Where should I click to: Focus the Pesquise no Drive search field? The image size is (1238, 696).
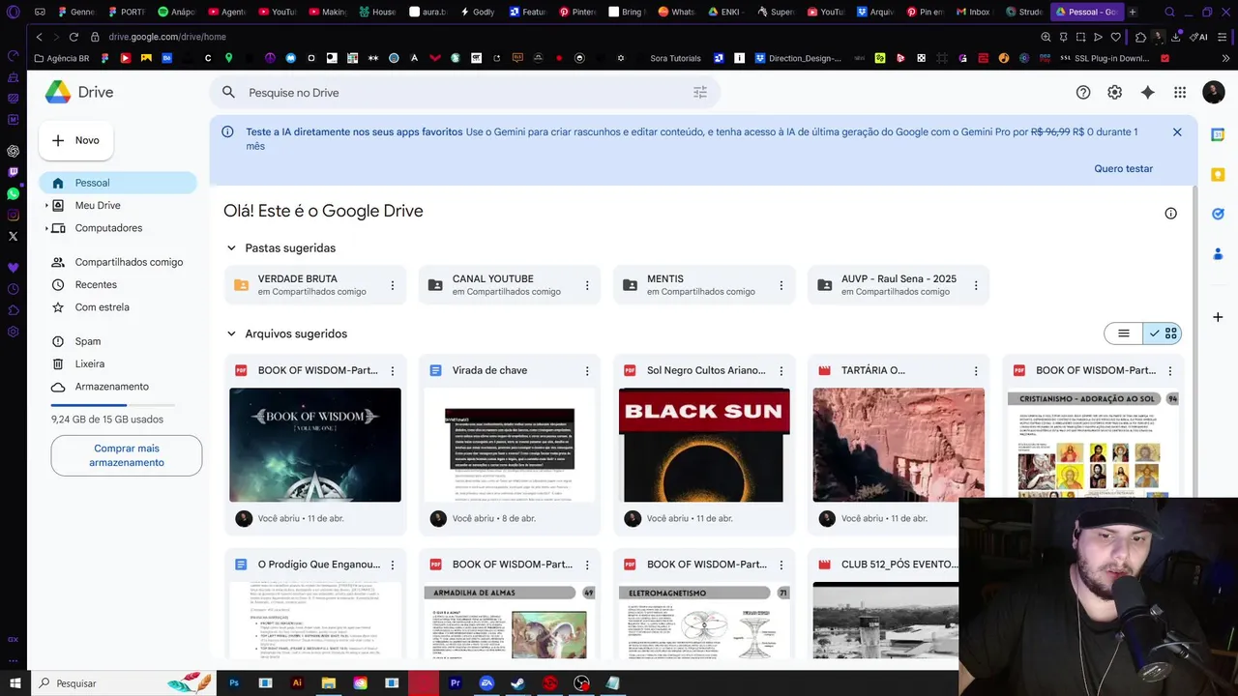pos(465,92)
